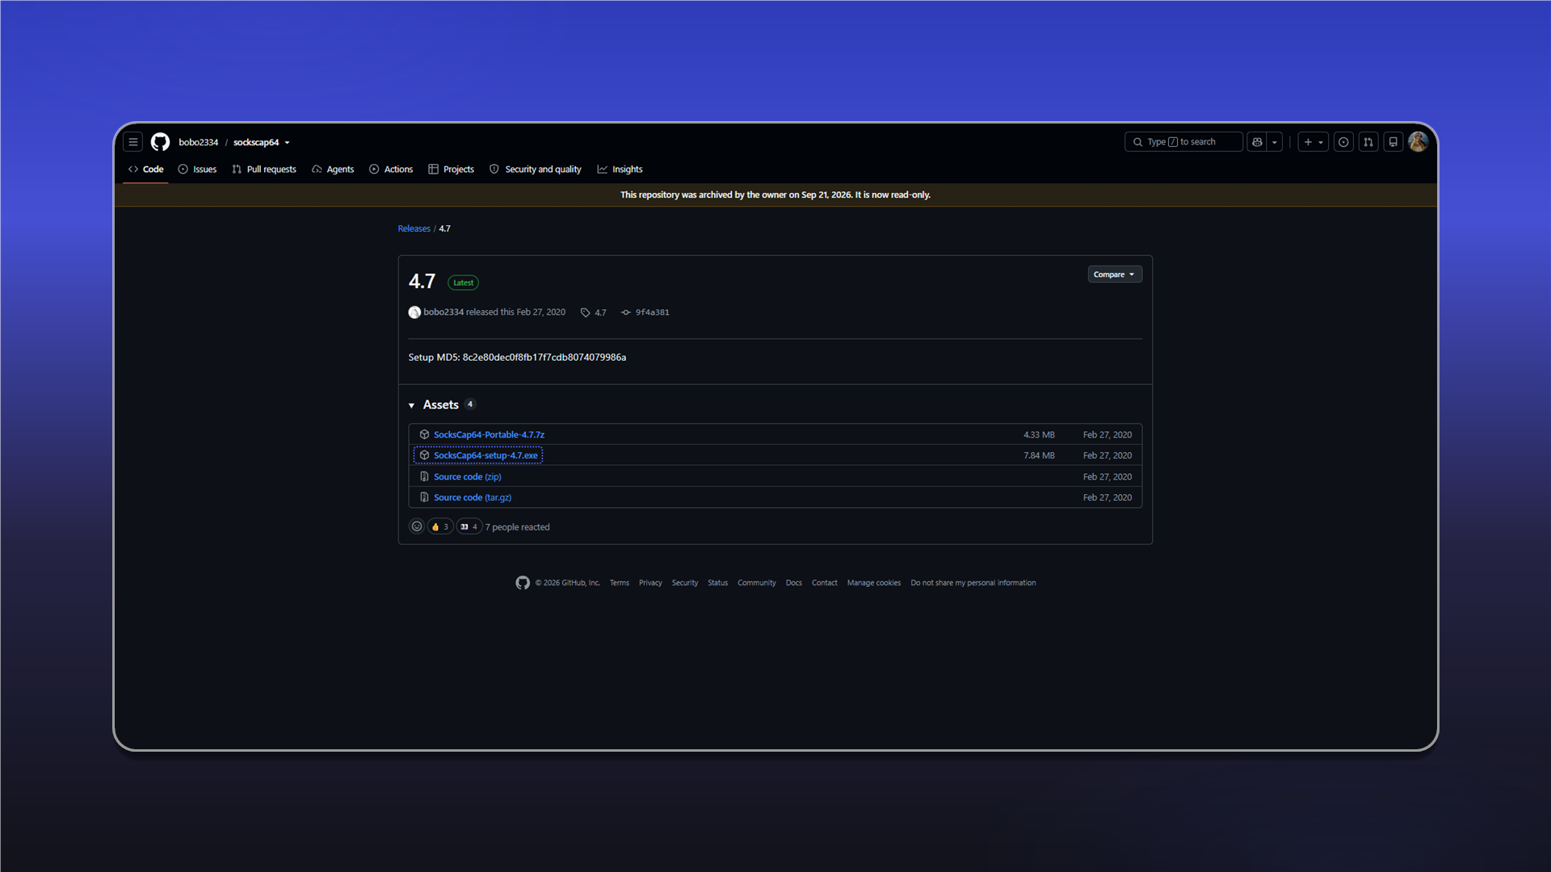Download Source code (tar.gz)
Viewport: 1551px width, 872px height.
pyautogui.click(x=473, y=497)
